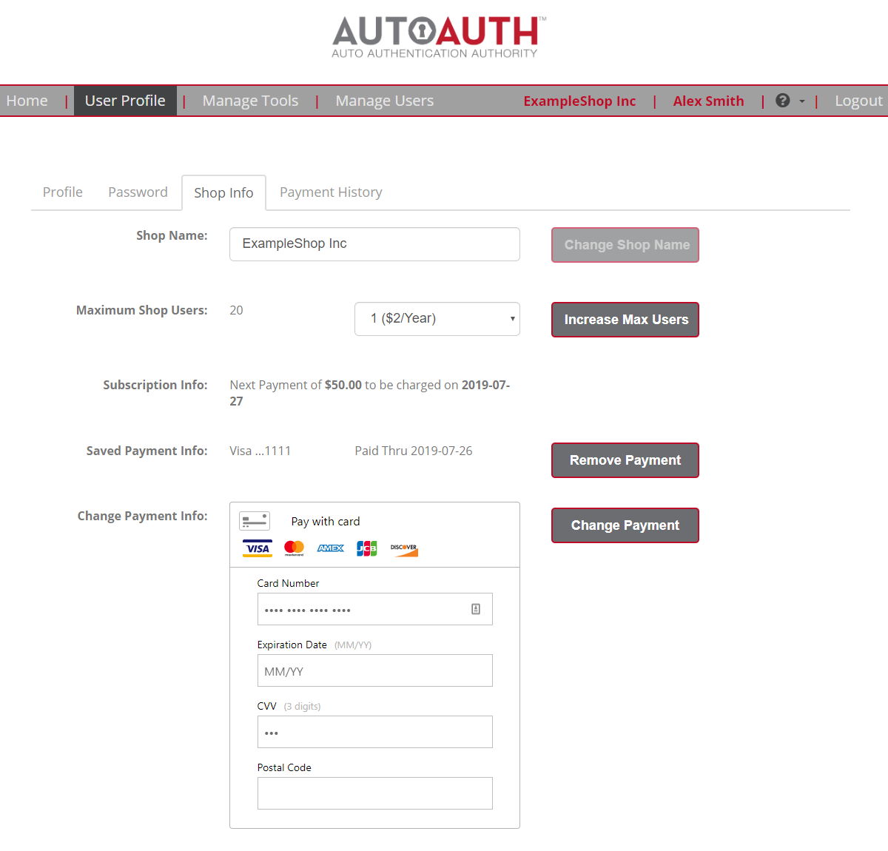Viewport: 888px width, 851px height.
Task: Open the Password tab
Action: tap(138, 192)
